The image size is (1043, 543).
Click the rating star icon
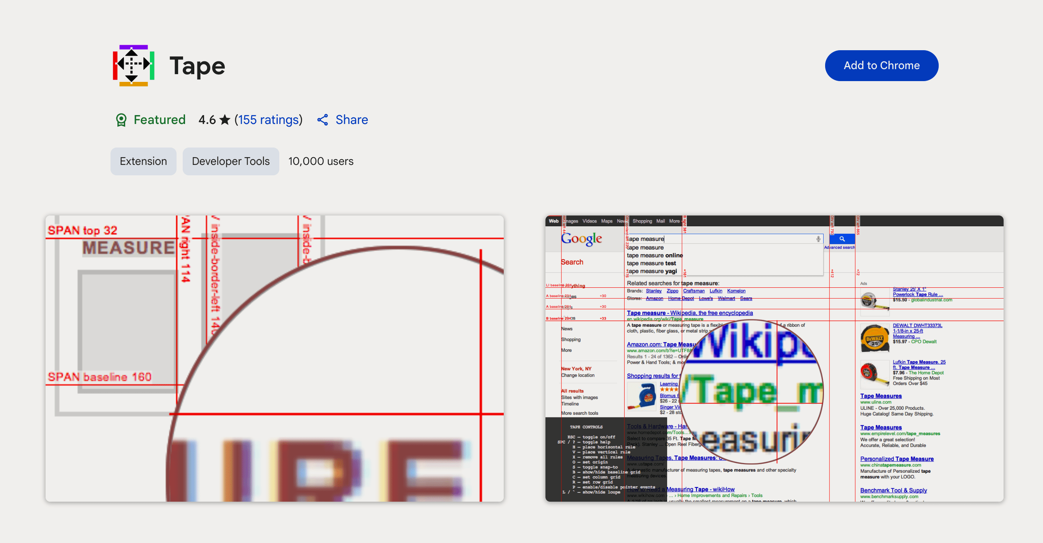pos(225,120)
